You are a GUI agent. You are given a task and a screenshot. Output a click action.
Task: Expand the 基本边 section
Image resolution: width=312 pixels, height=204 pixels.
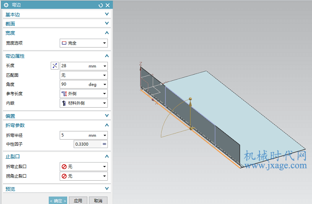(107, 14)
